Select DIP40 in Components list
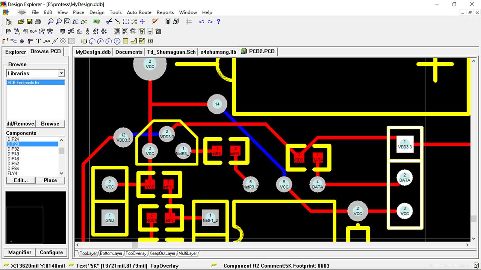 click(13, 154)
